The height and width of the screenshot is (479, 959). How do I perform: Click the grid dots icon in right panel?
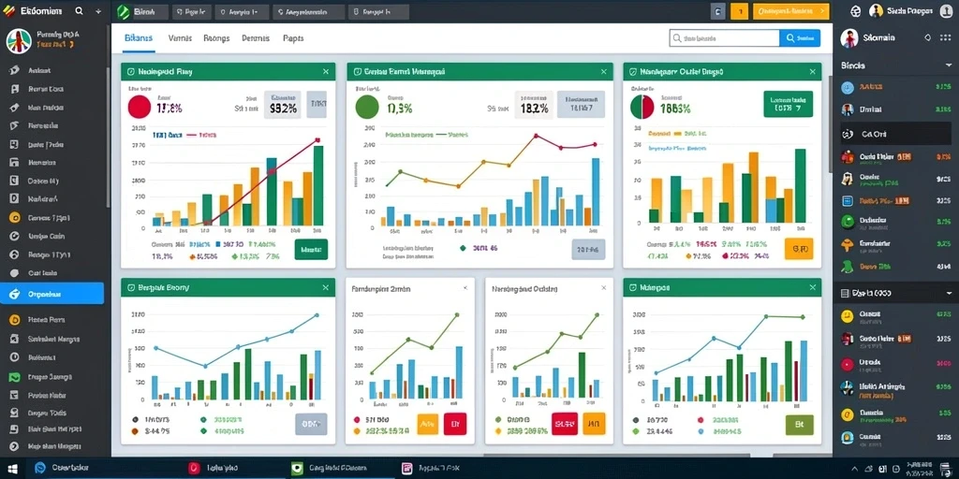tap(946, 37)
